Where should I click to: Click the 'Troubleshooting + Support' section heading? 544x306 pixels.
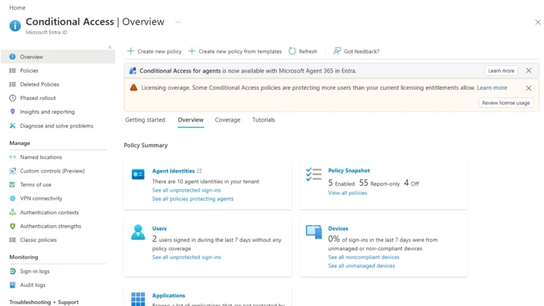click(44, 302)
